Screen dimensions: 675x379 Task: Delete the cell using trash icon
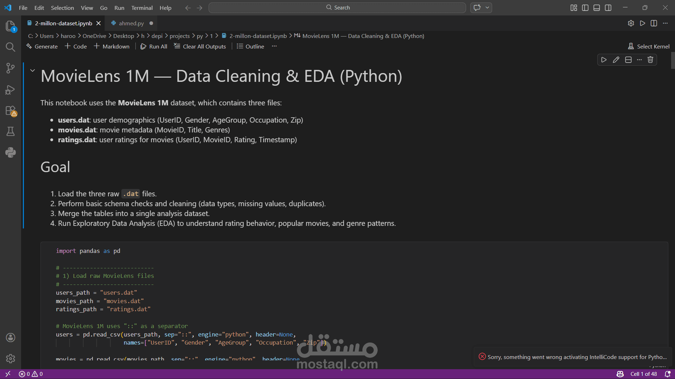click(x=650, y=60)
